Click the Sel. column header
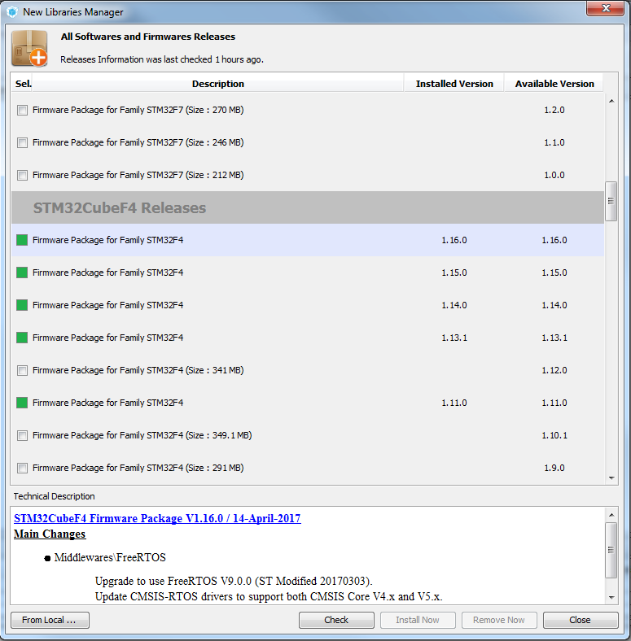The image size is (631, 641). (x=23, y=84)
